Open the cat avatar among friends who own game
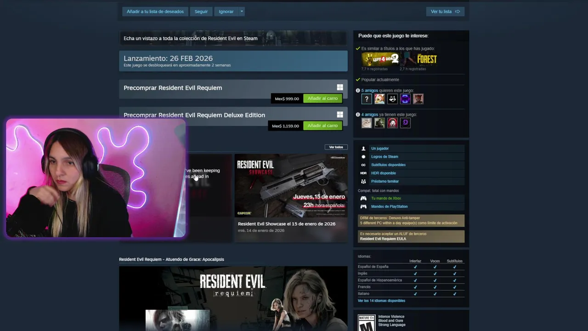The image size is (588, 331). click(x=366, y=123)
